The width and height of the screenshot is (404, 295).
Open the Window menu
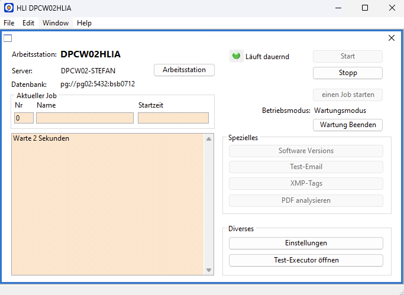click(x=56, y=23)
